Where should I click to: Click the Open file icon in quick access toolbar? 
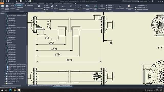coord(6,1)
